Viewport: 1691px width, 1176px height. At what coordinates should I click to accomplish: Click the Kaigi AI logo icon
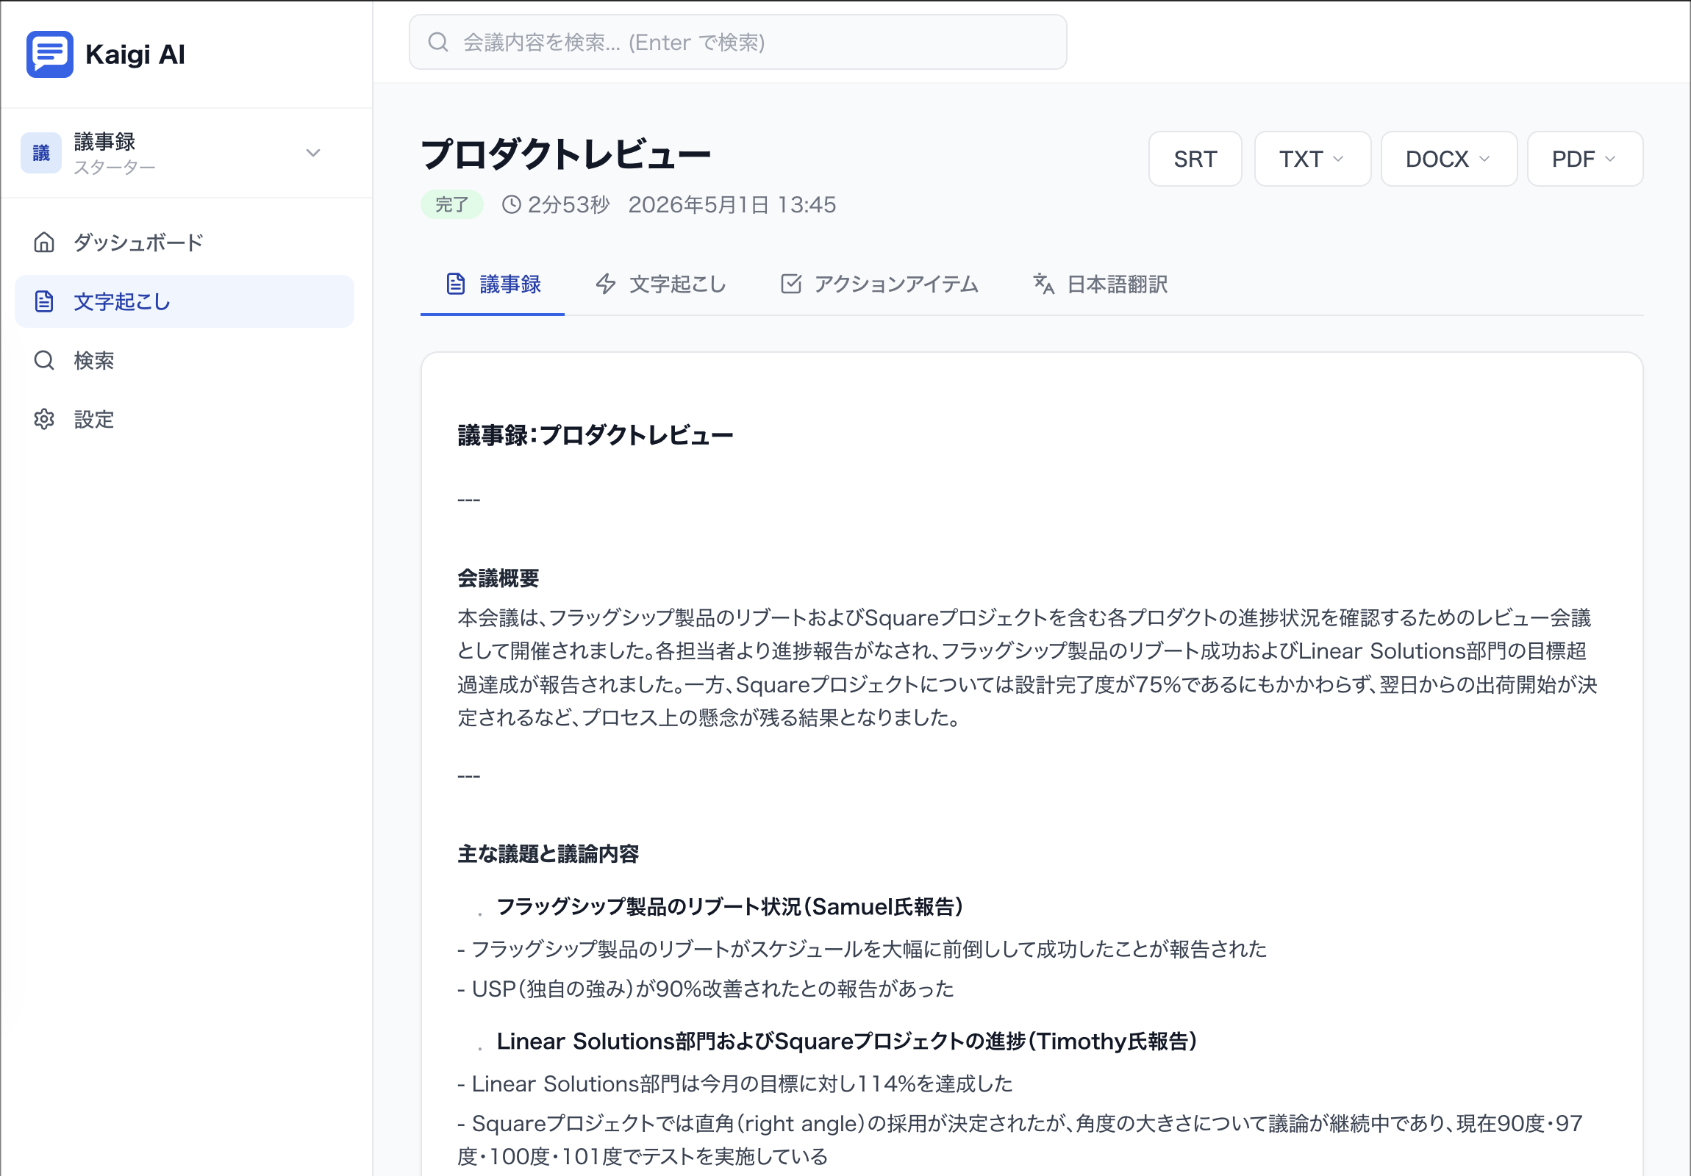[x=49, y=54]
